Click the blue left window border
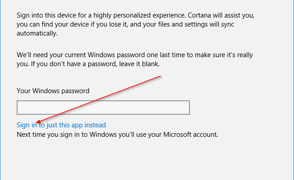The height and width of the screenshot is (180, 294). coord(0,90)
